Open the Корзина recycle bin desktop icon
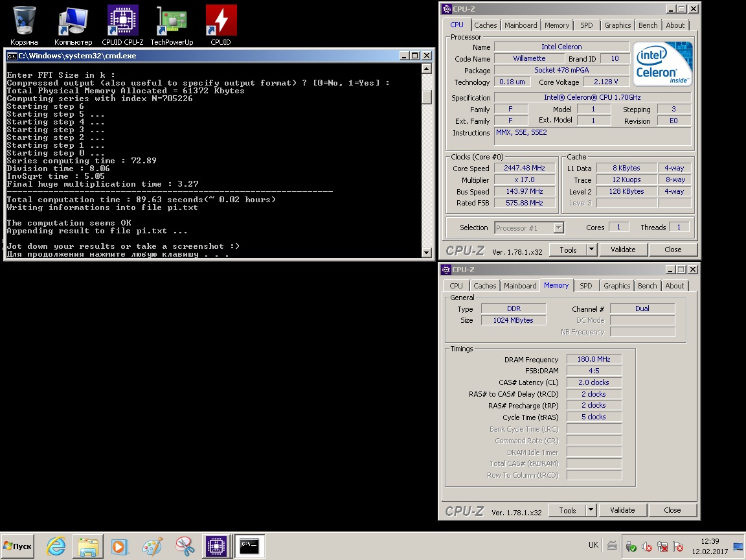Image resolution: width=746 pixels, height=560 pixels. click(x=24, y=26)
